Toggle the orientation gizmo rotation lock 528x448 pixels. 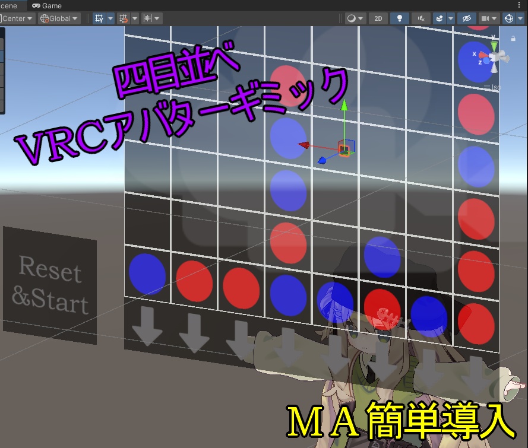pos(513,39)
